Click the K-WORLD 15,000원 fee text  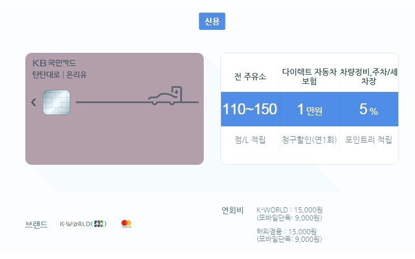tap(290, 210)
